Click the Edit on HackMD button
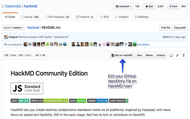Image resolution: width=190 pixels, height=119 pixels. click(122, 55)
